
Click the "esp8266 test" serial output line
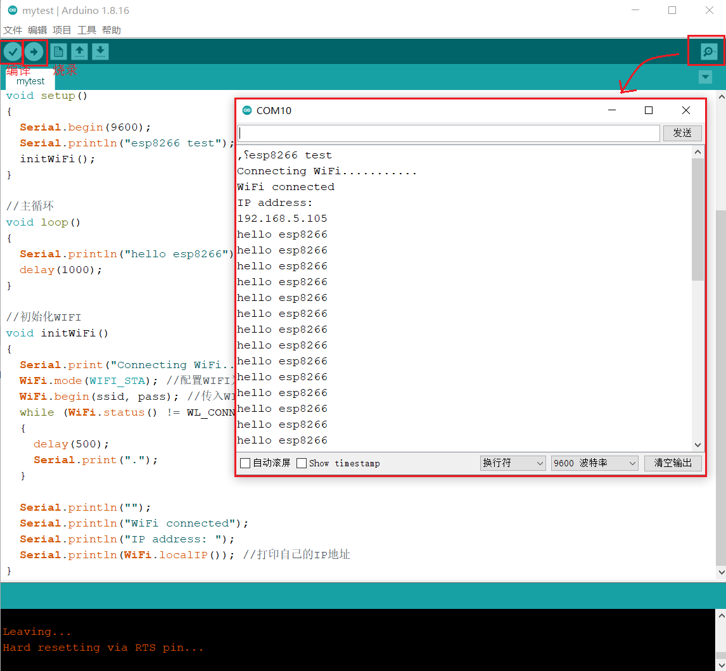coord(284,155)
